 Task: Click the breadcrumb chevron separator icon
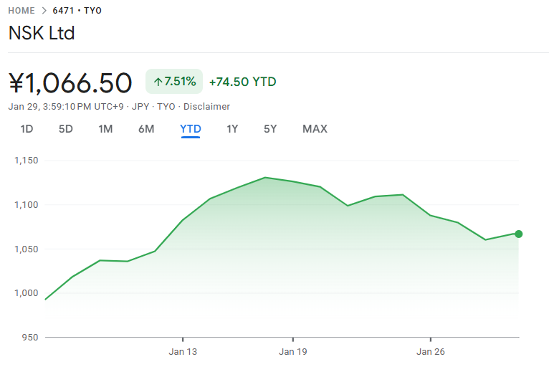click(44, 11)
